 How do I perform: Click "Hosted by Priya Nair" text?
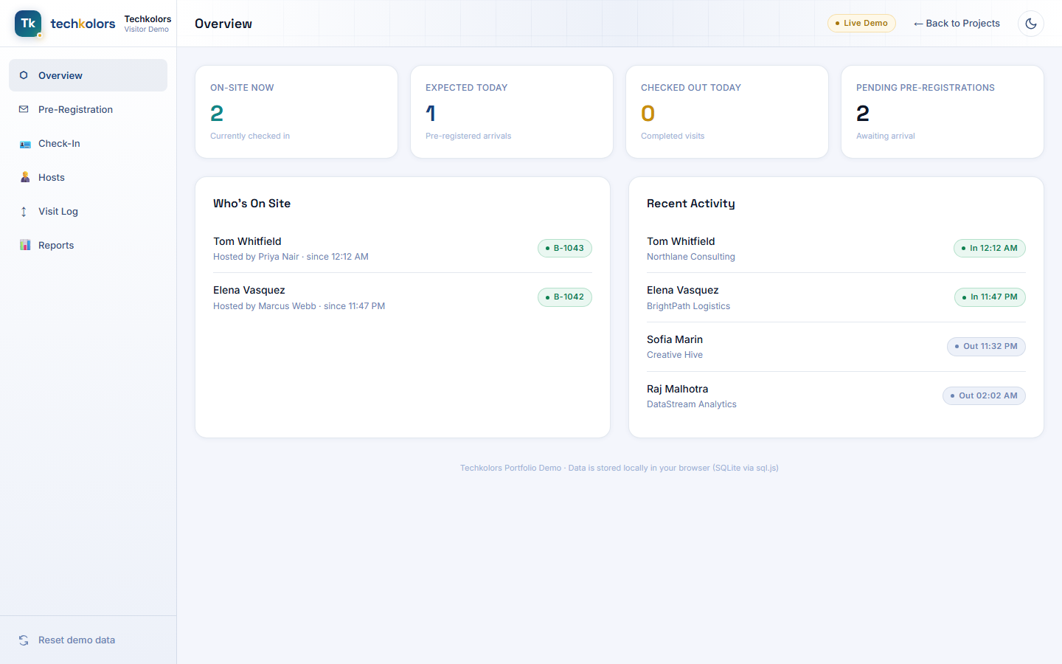tap(256, 257)
